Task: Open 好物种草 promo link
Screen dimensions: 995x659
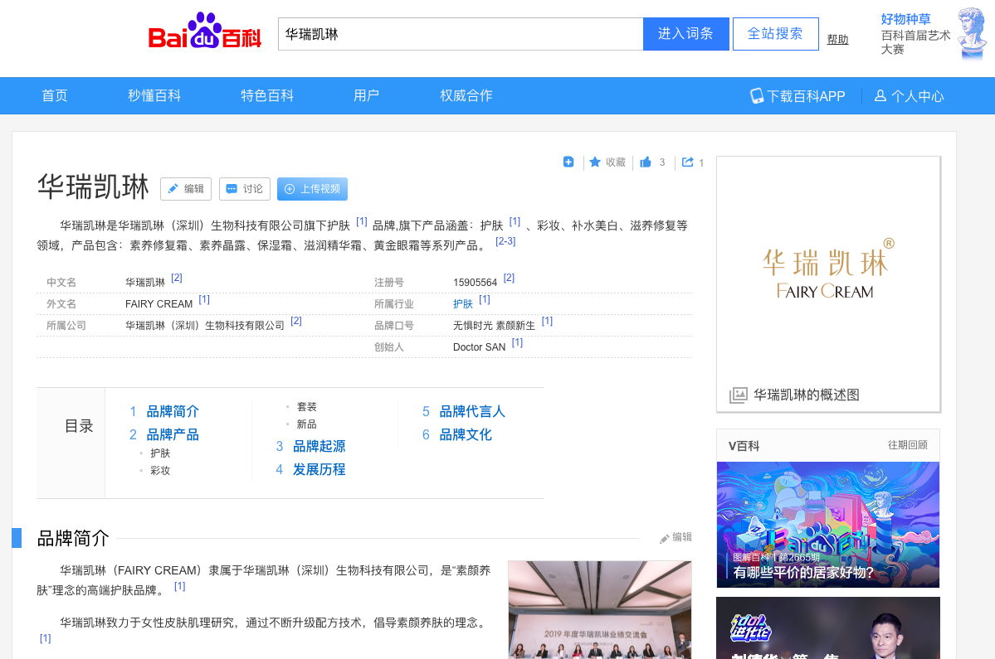Action: point(905,19)
